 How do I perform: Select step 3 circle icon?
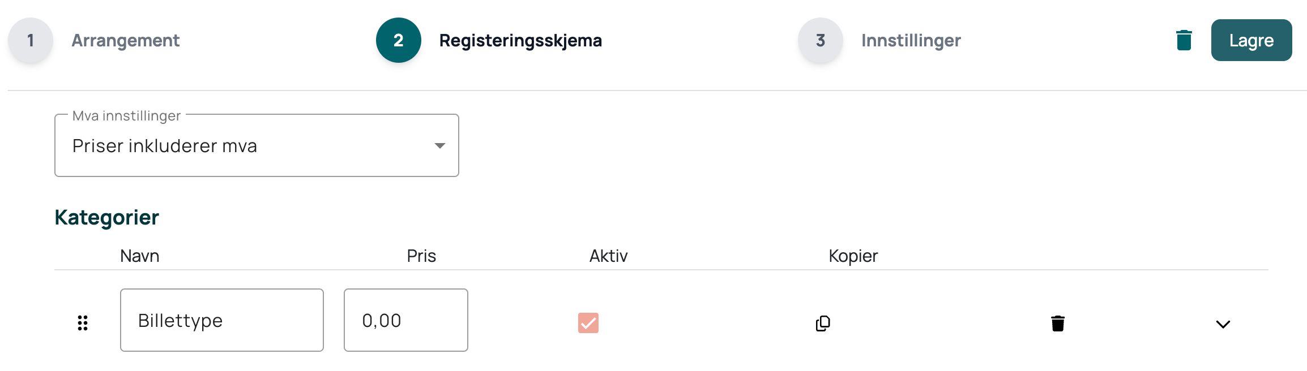(821, 40)
